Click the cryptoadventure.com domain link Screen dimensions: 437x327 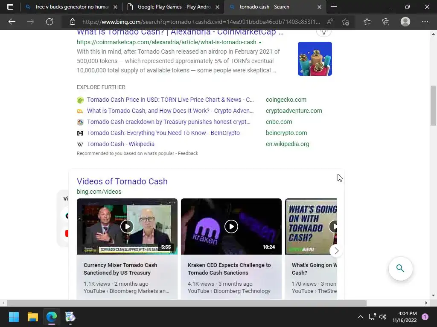tap(294, 111)
